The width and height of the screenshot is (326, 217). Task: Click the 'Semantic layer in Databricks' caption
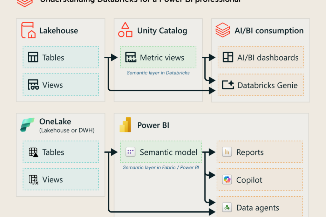[158, 73]
